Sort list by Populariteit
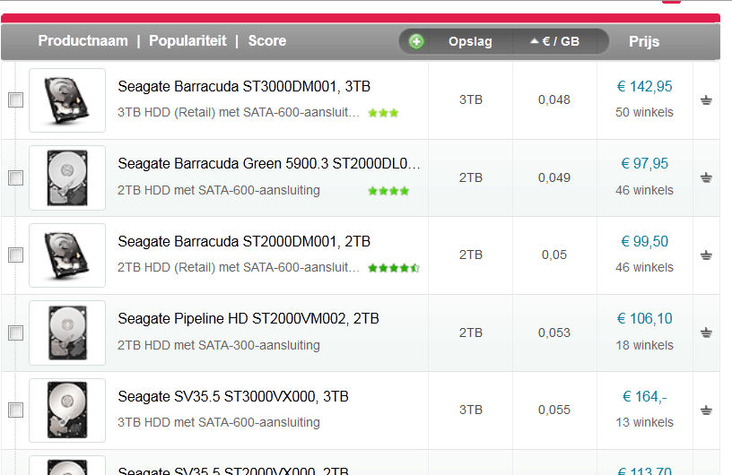This screenshot has width=732, height=475. click(187, 41)
